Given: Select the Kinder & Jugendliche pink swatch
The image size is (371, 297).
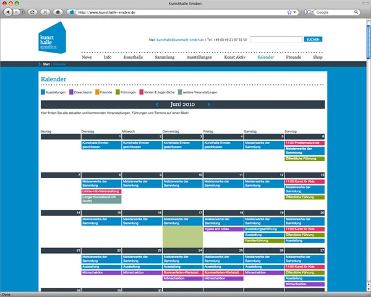Looking at the screenshot, I should [x=141, y=92].
